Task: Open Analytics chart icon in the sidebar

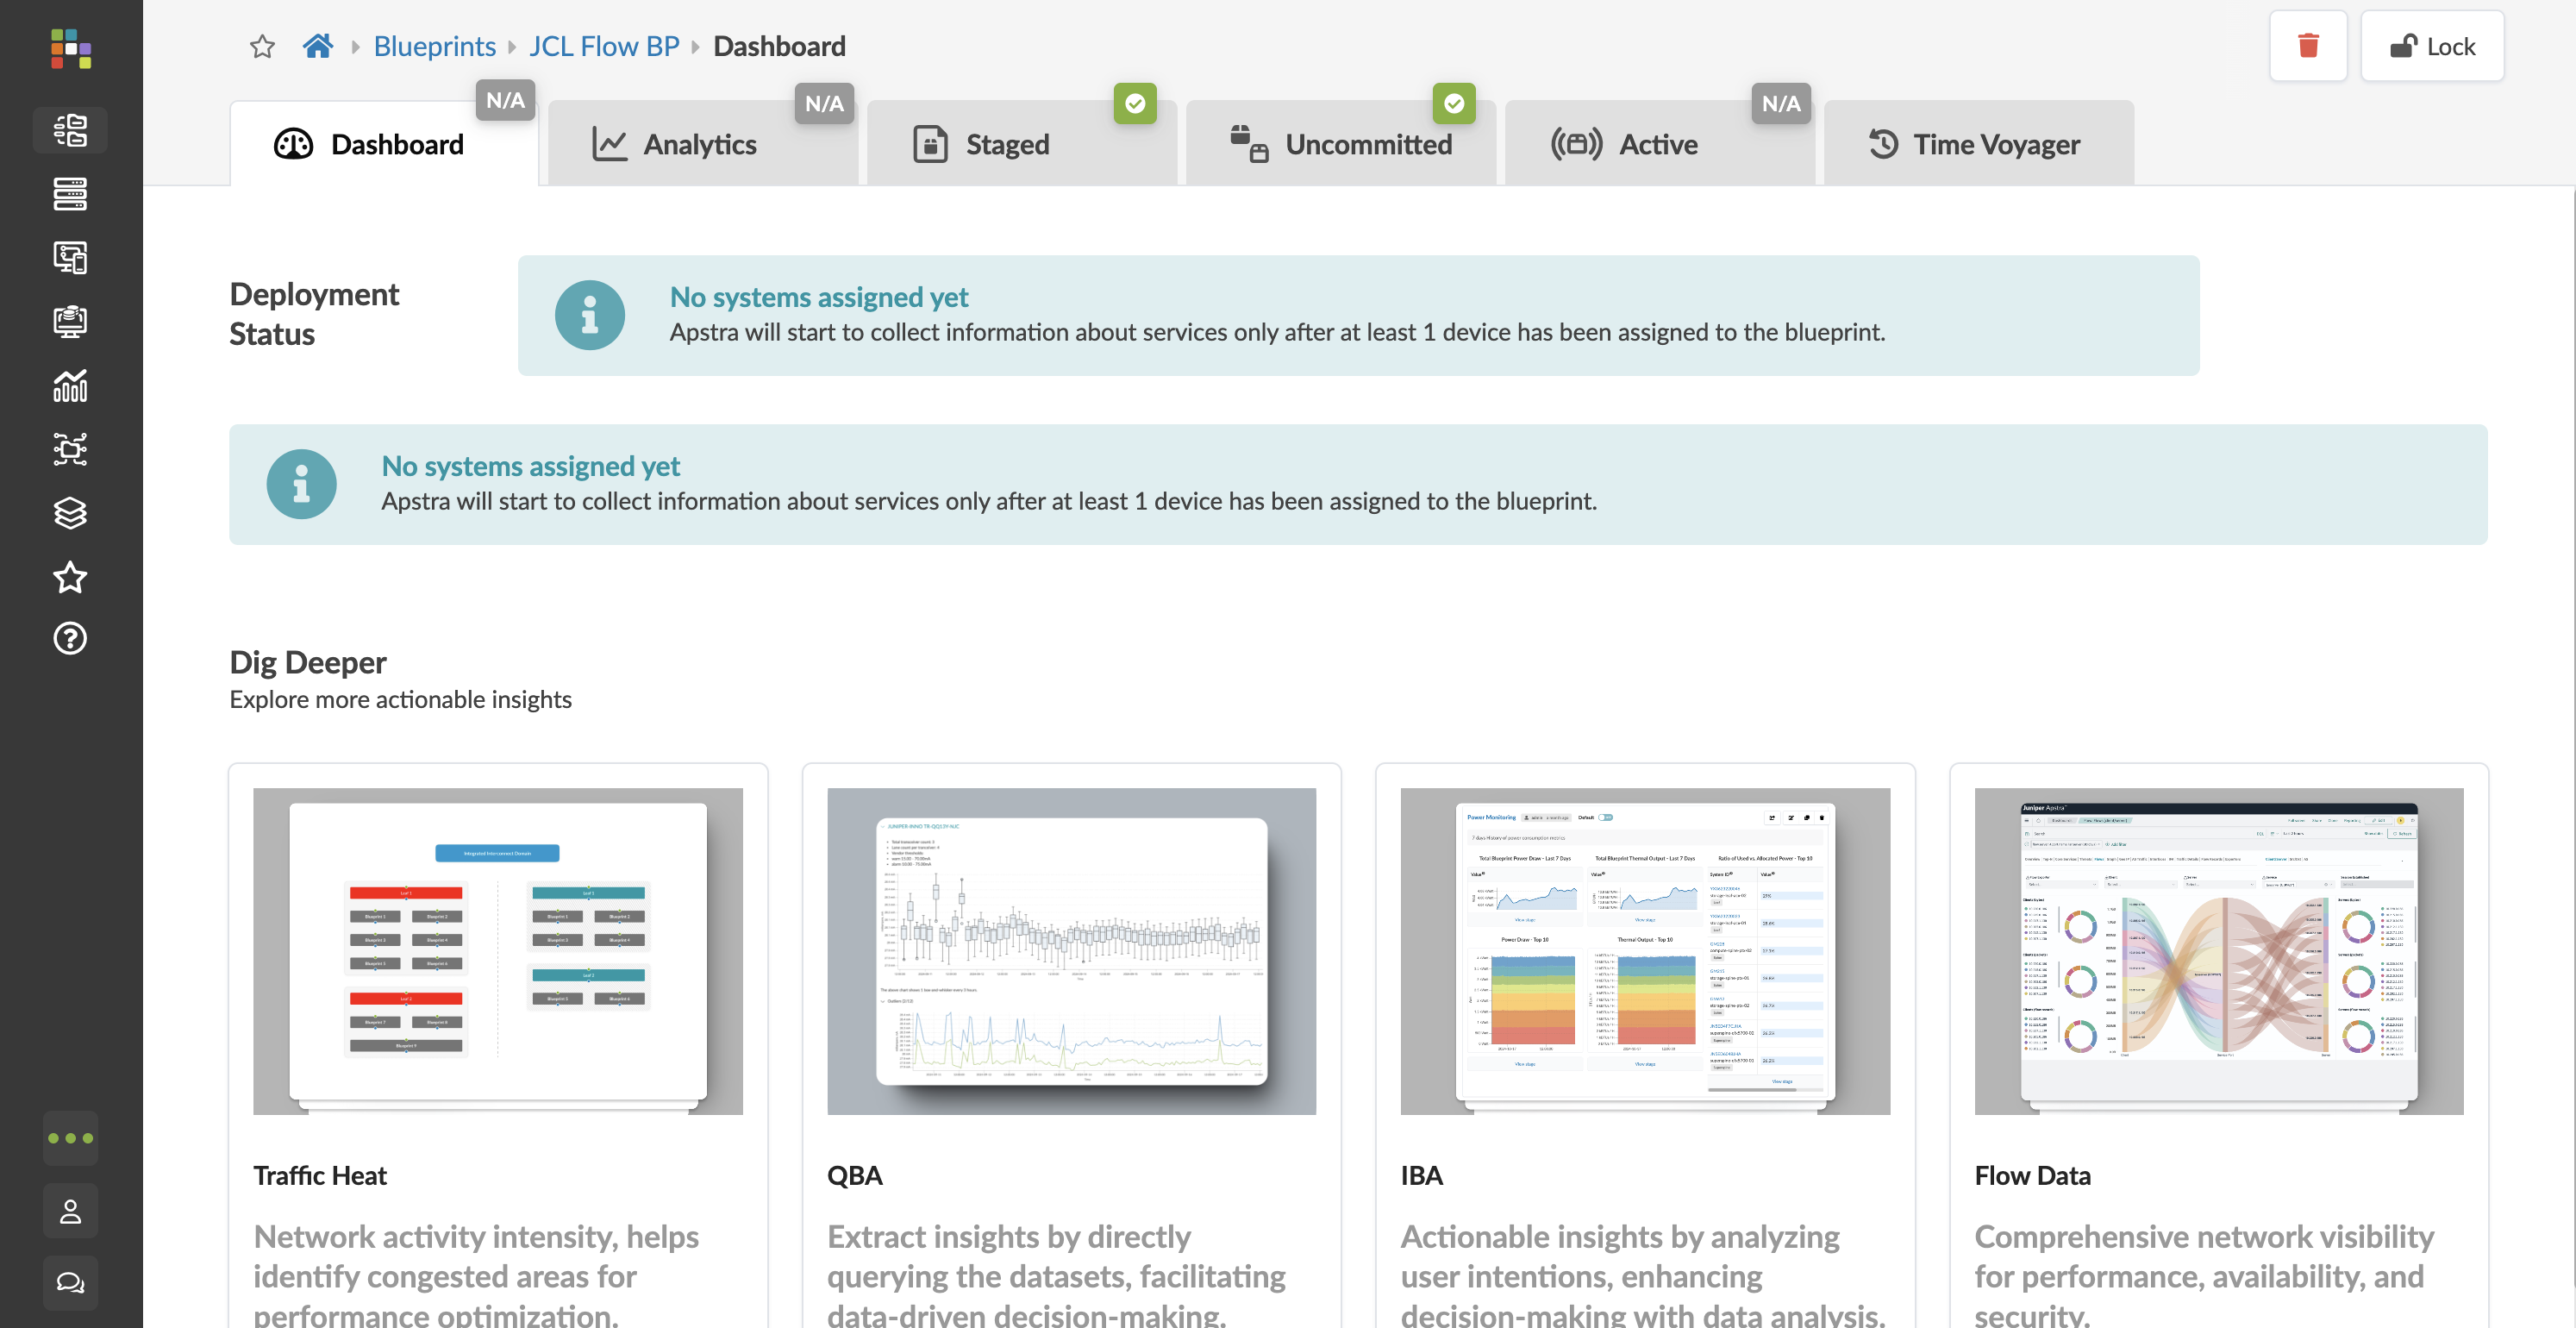Action: tap(70, 386)
